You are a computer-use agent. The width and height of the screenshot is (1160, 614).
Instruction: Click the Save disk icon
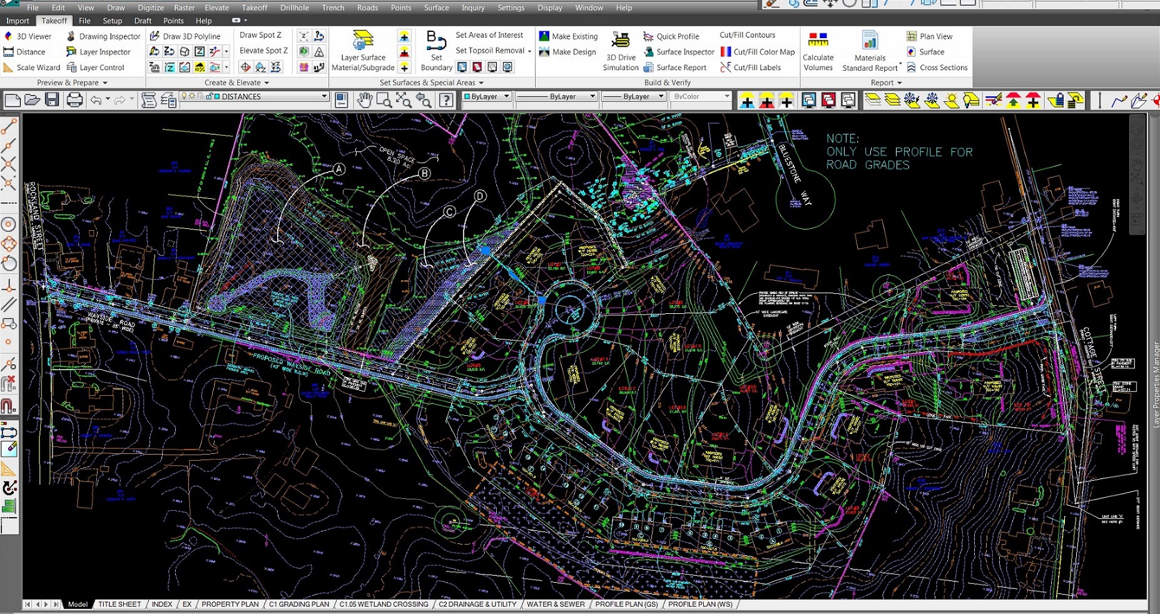point(52,100)
